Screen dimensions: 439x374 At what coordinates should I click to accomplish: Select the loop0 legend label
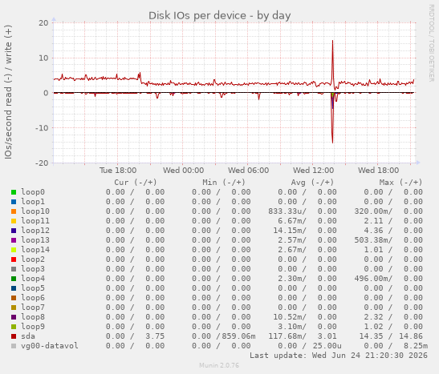pyautogui.click(x=33, y=192)
